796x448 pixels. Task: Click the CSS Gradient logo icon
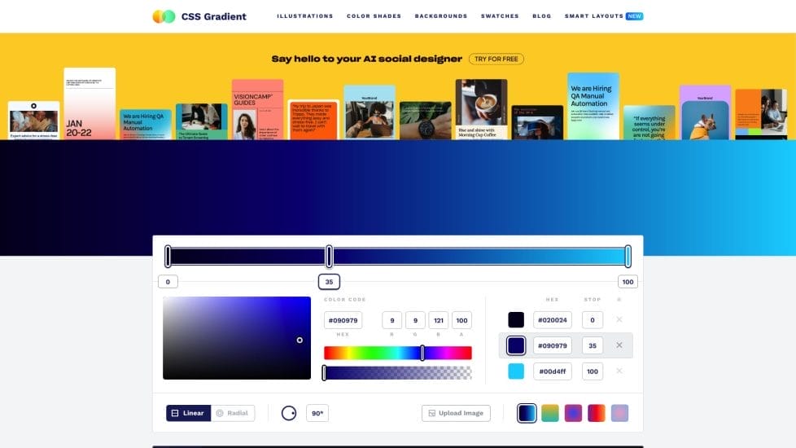coord(164,16)
